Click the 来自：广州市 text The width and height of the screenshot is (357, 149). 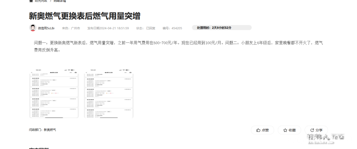(71, 28)
